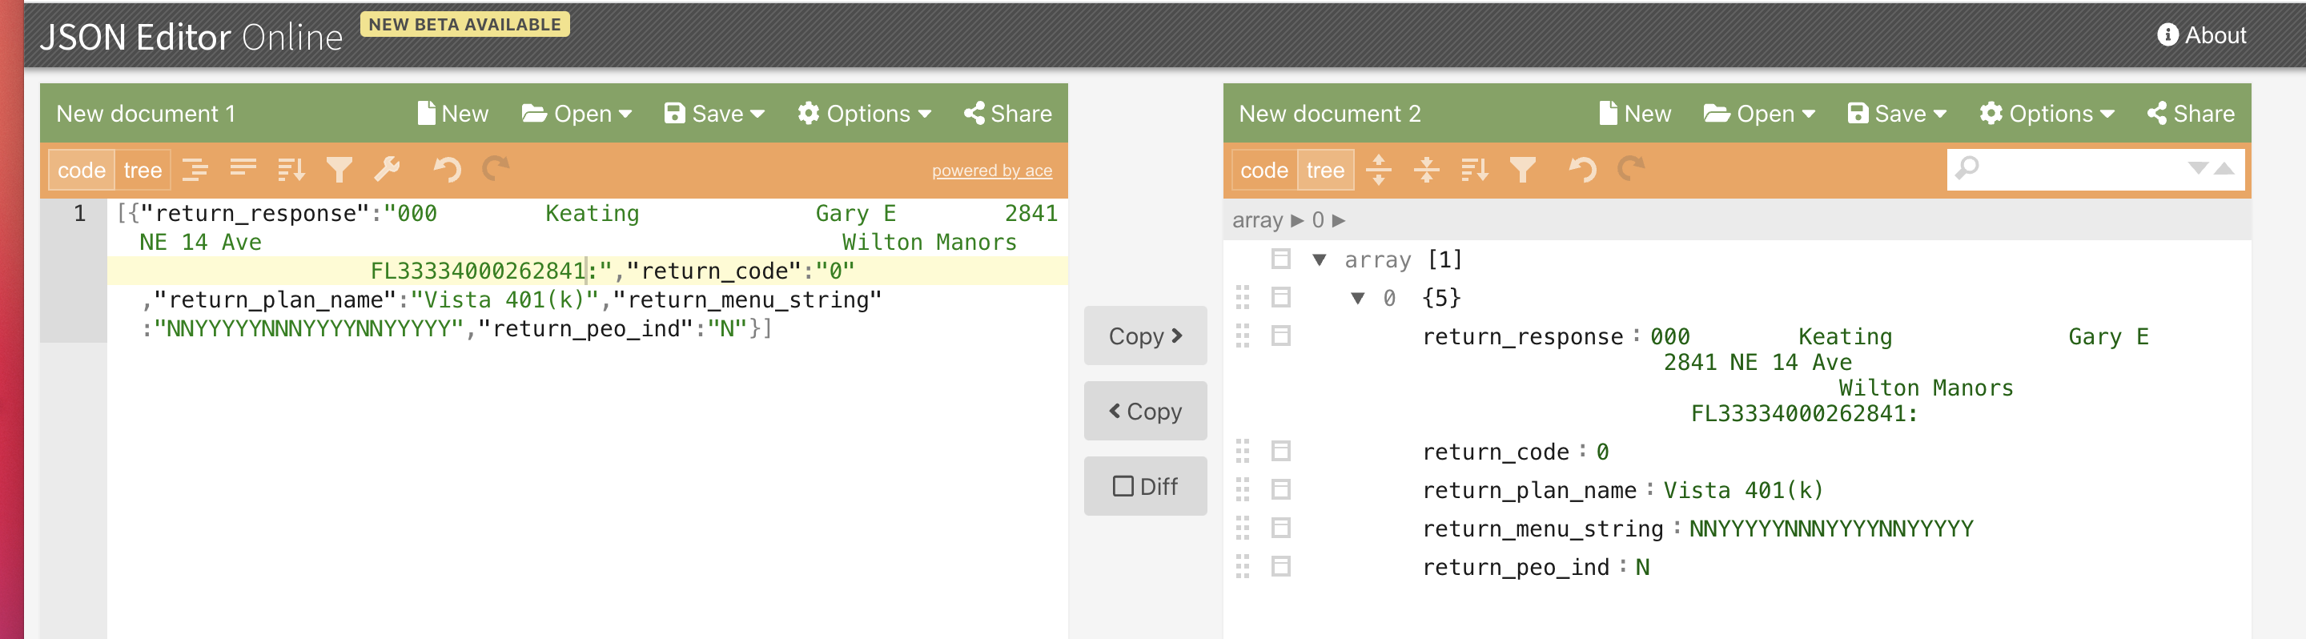2306x639 pixels.
Task: Undo last action in left editor
Action: (447, 169)
